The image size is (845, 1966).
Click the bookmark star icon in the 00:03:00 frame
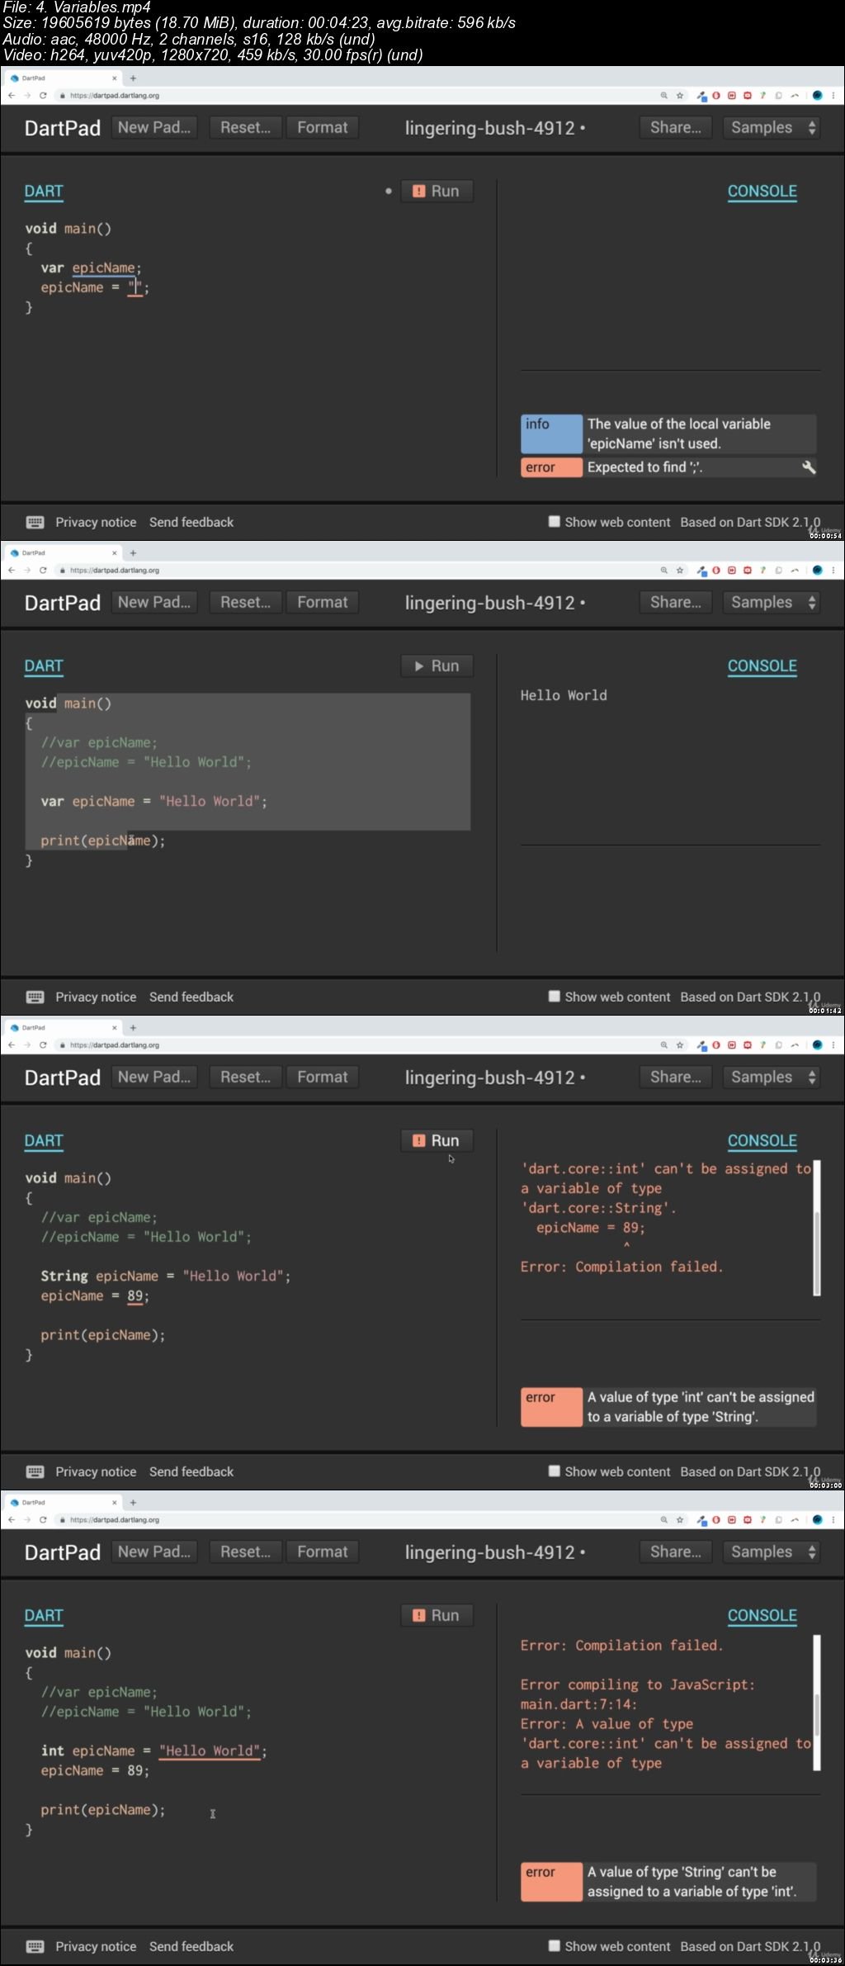[x=680, y=1045]
